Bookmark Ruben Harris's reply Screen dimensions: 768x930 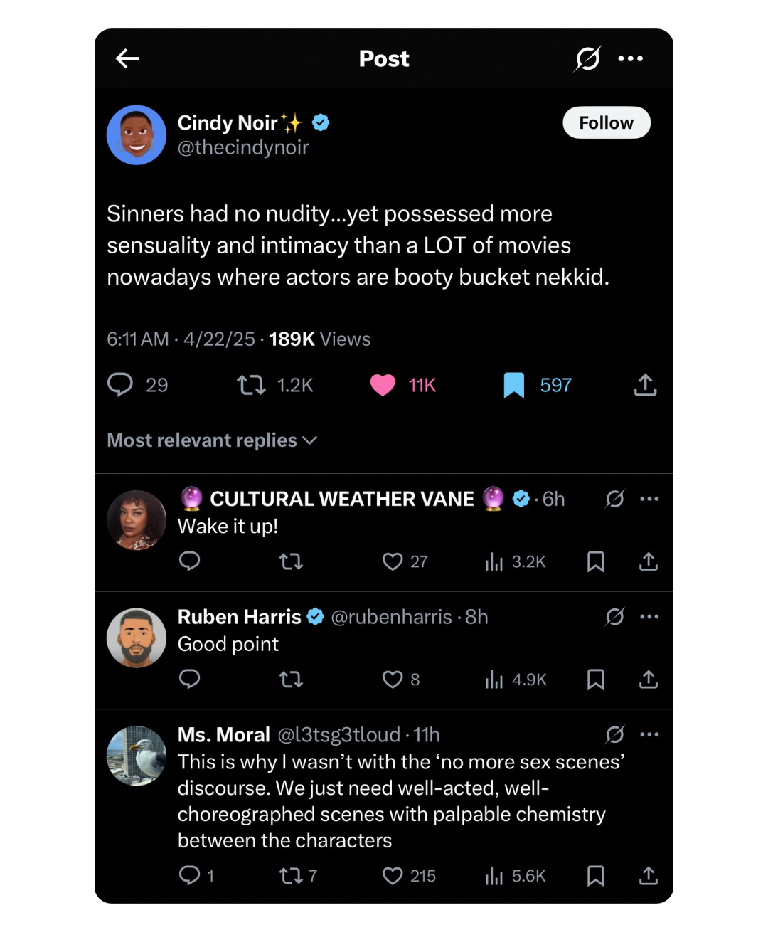595,680
